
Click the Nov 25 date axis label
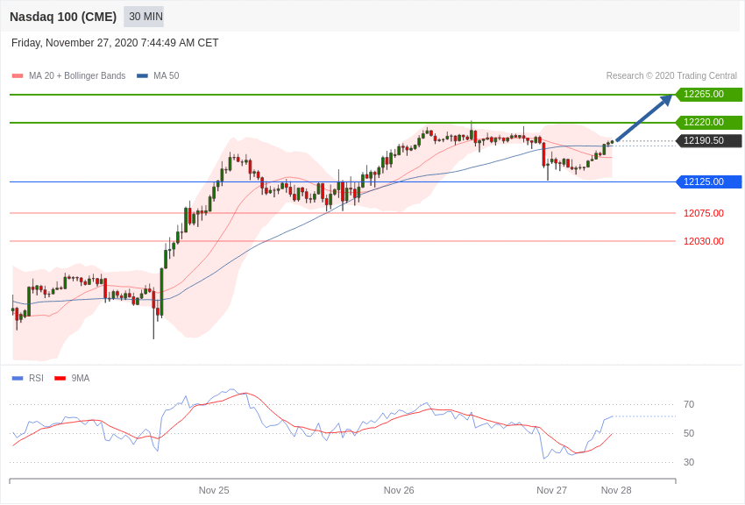tap(214, 490)
